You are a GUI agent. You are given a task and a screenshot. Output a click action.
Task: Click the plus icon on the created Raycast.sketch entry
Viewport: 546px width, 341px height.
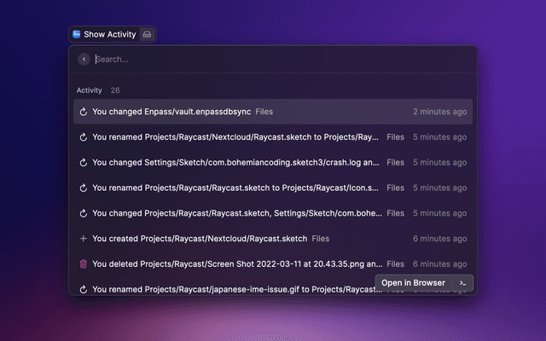click(x=83, y=239)
